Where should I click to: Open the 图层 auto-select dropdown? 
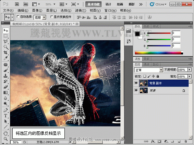click(x=40, y=17)
